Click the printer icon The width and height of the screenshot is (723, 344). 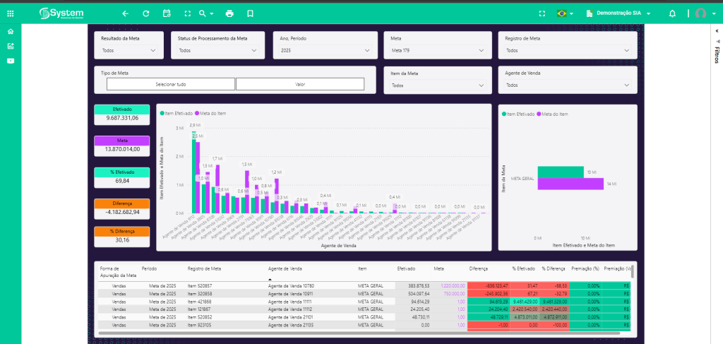coord(229,13)
